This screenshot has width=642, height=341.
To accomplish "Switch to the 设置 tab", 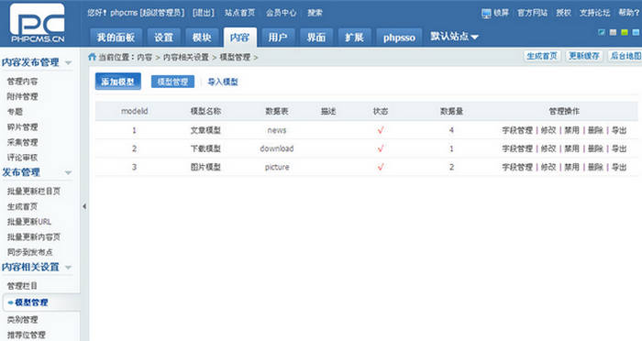I will pos(164,38).
